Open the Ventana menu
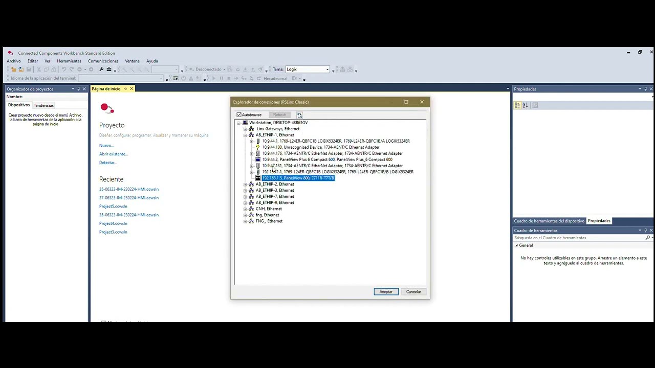 coord(132,61)
